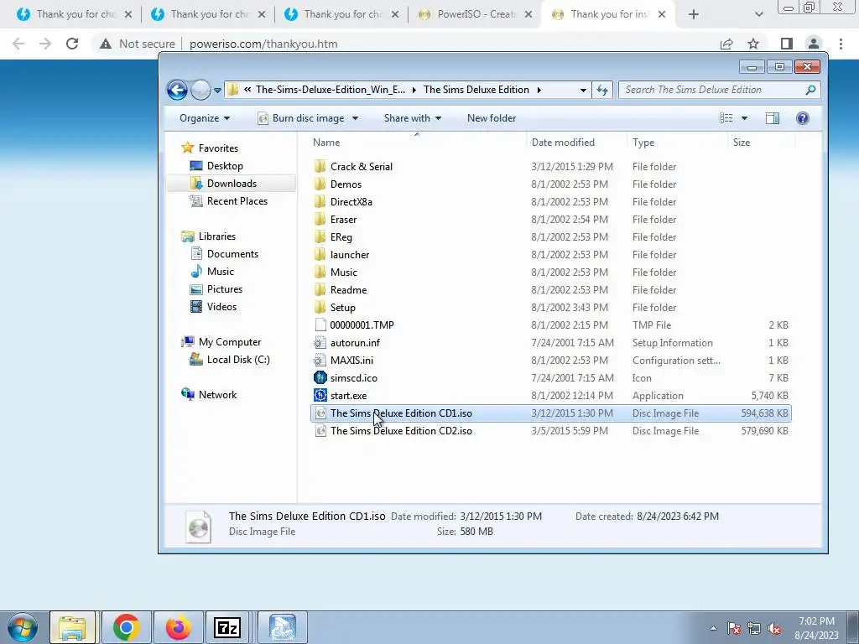Select the Setup folder icon
Image resolution: width=859 pixels, height=644 pixels.
pos(320,307)
